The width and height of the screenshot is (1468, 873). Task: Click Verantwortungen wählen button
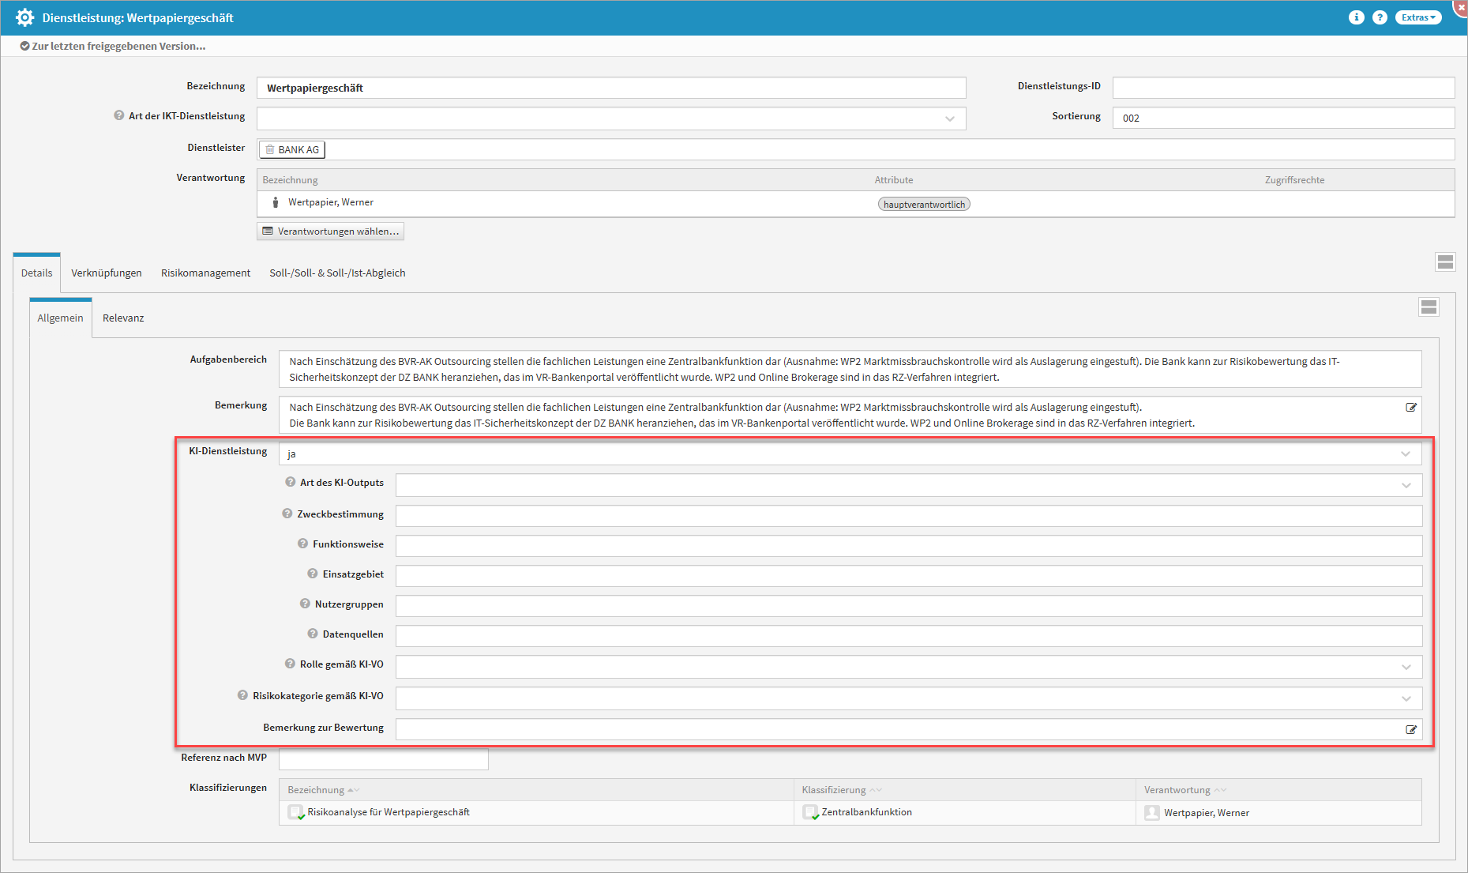(331, 231)
